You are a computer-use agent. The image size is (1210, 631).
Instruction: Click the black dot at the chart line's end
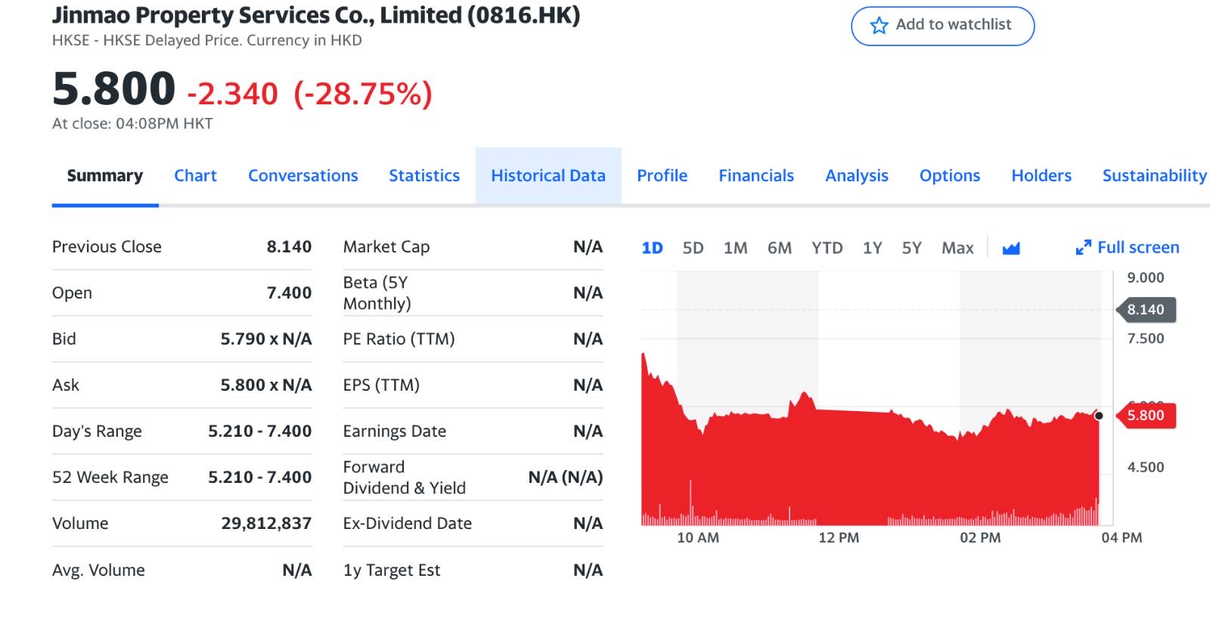(1099, 416)
